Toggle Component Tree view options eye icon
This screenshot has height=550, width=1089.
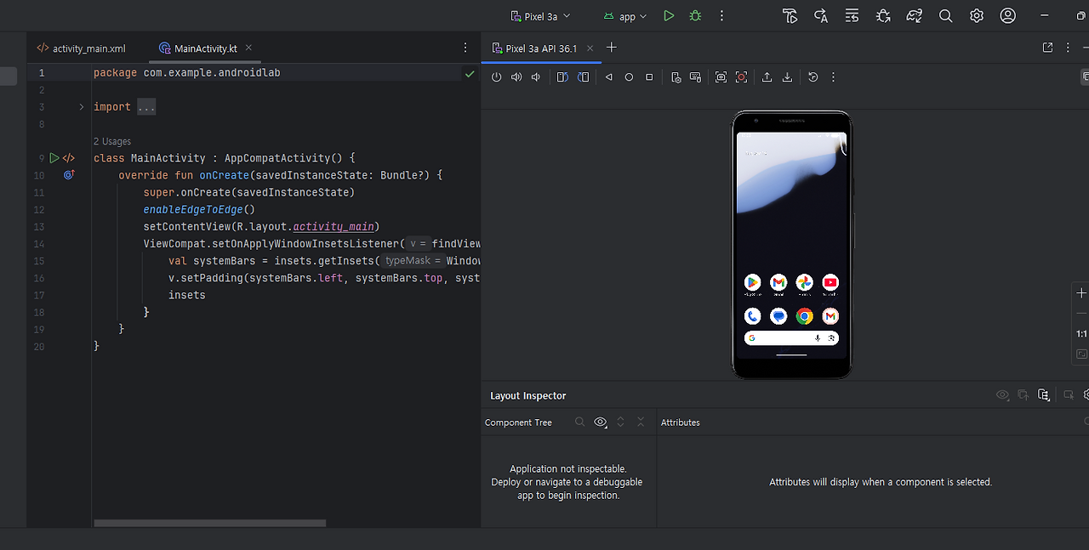(x=601, y=422)
